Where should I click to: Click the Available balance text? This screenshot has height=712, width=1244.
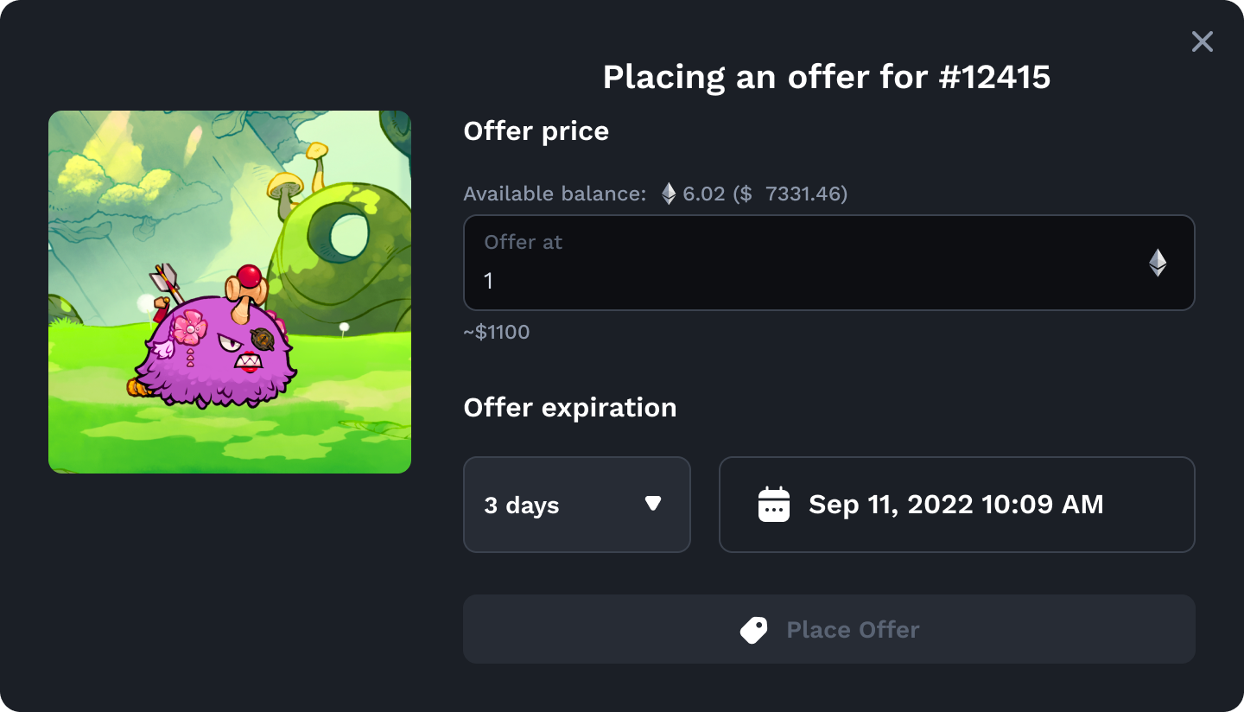[x=557, y=194]
